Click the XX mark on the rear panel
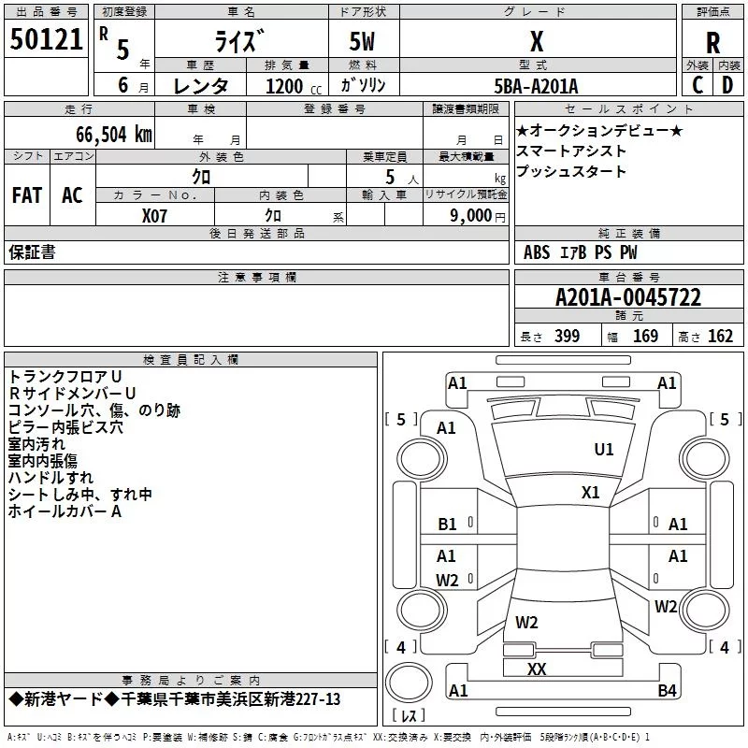 click(x=537, y=669)
